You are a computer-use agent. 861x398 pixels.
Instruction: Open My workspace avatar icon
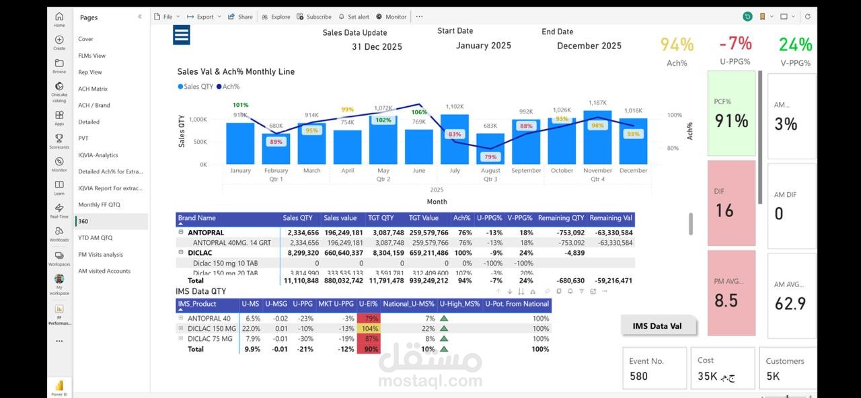(x=59, y=279)
